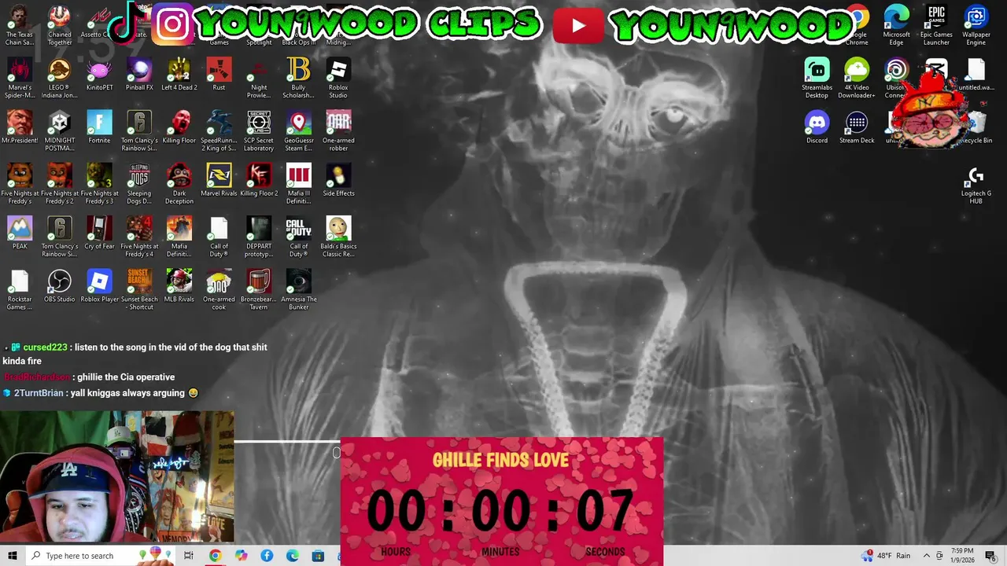Open MIDNIGHT POSTMAN desktop icon

pos(60,131)
